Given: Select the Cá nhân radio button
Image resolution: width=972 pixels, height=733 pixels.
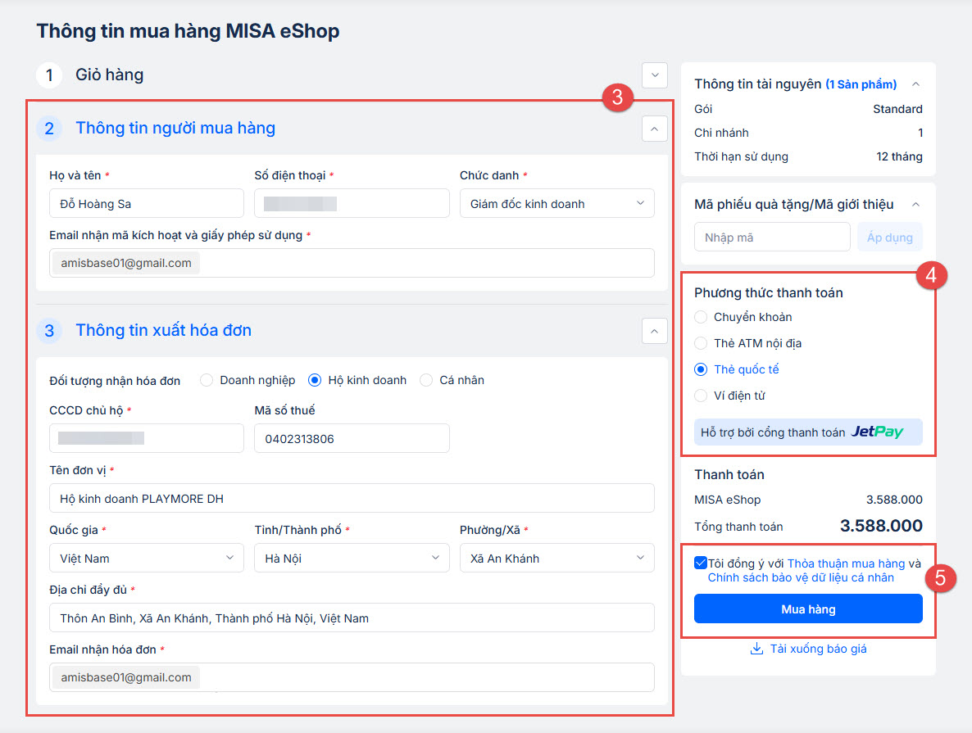Looking at the screenshot, I should click(x=426, y=380).
